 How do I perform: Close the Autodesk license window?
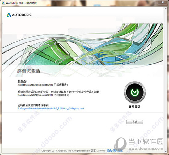[163, 2]
